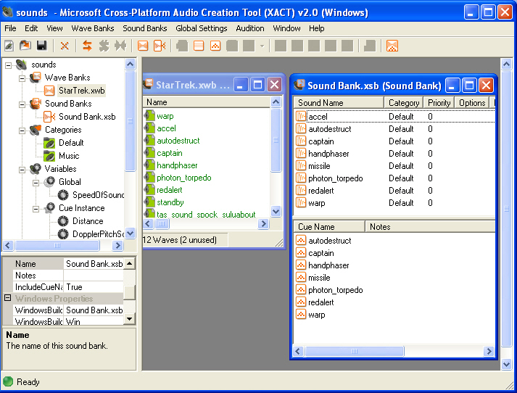
Task: Maximize the StarTrek.xwb child window
Action: (258, 85)
